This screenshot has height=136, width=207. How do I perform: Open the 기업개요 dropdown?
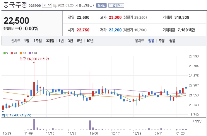tap(116, 5)
